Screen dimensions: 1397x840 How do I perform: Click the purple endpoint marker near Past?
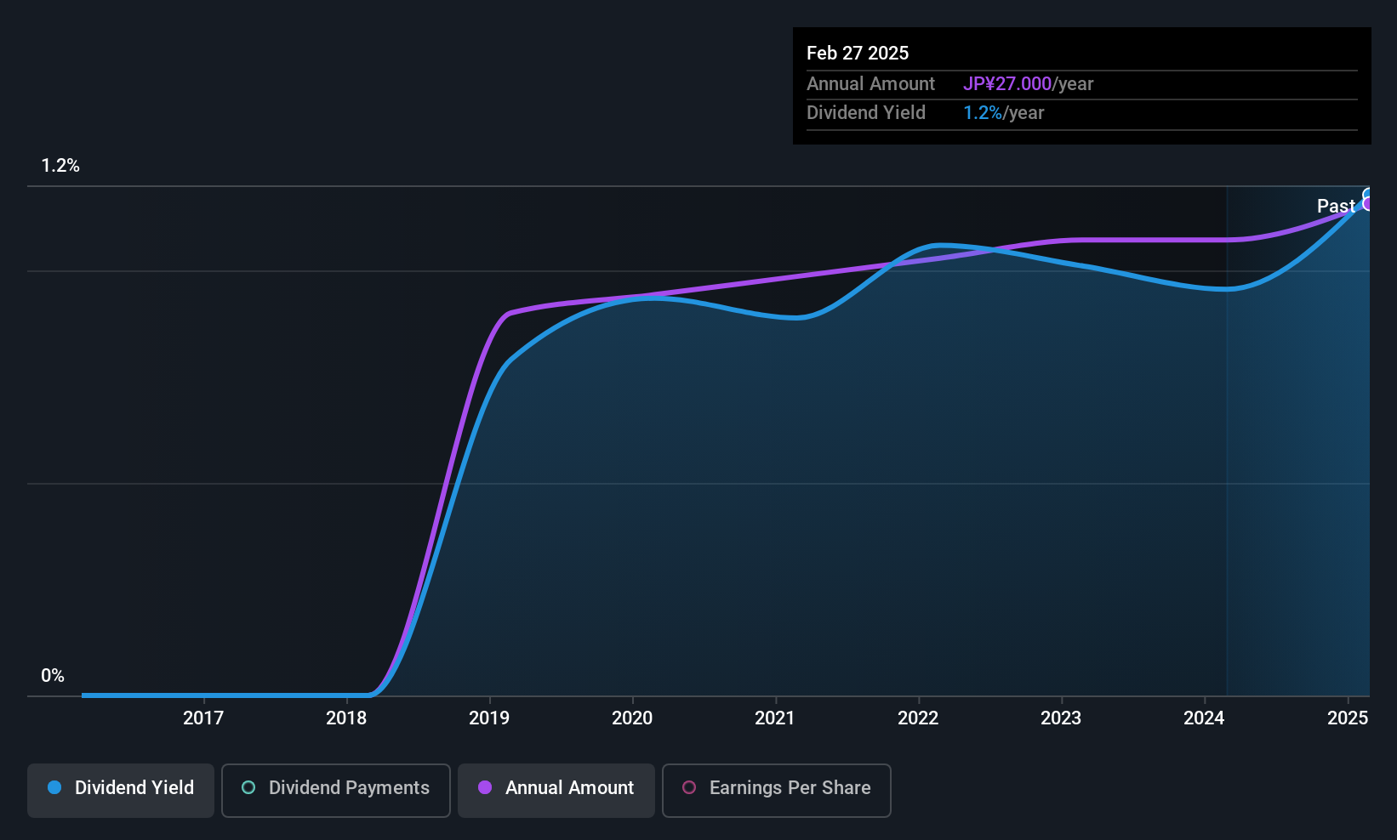[x=1368, y=204]
